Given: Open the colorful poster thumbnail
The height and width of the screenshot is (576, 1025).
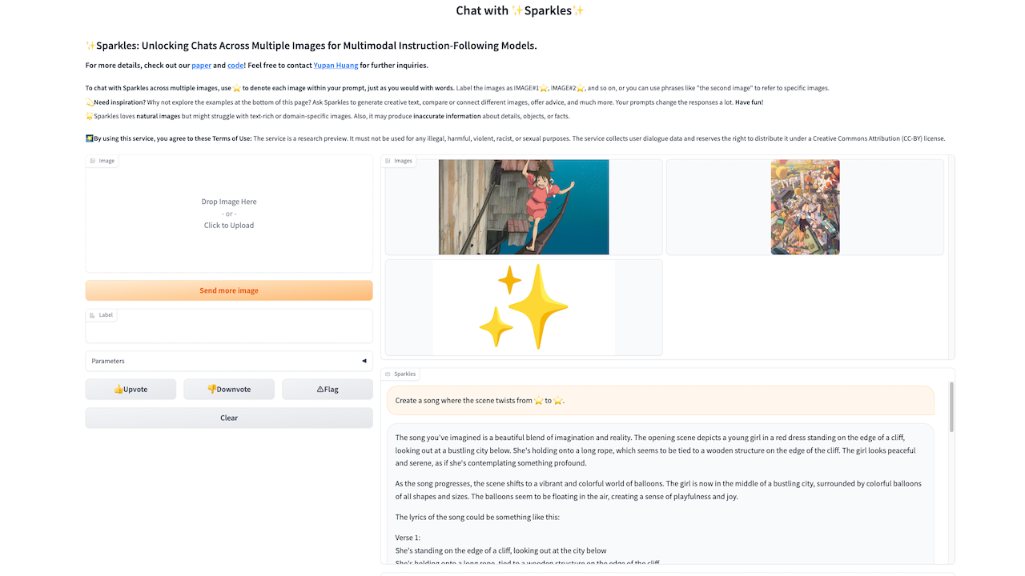Looking at the screenshot, I should pos(806,207).
